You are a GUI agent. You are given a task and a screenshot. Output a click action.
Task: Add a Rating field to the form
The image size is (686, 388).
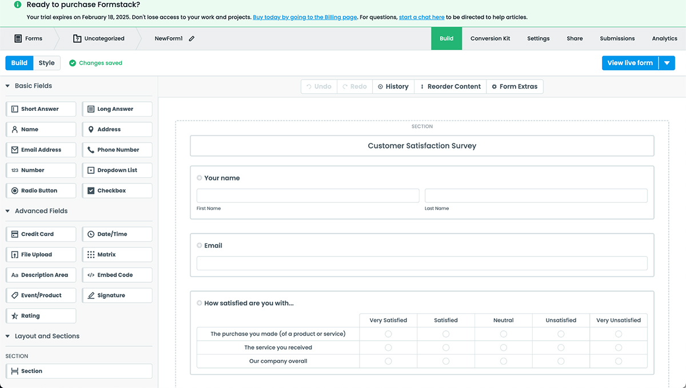tap(41, 316)
